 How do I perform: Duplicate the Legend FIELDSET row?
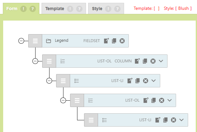point(114,41)
